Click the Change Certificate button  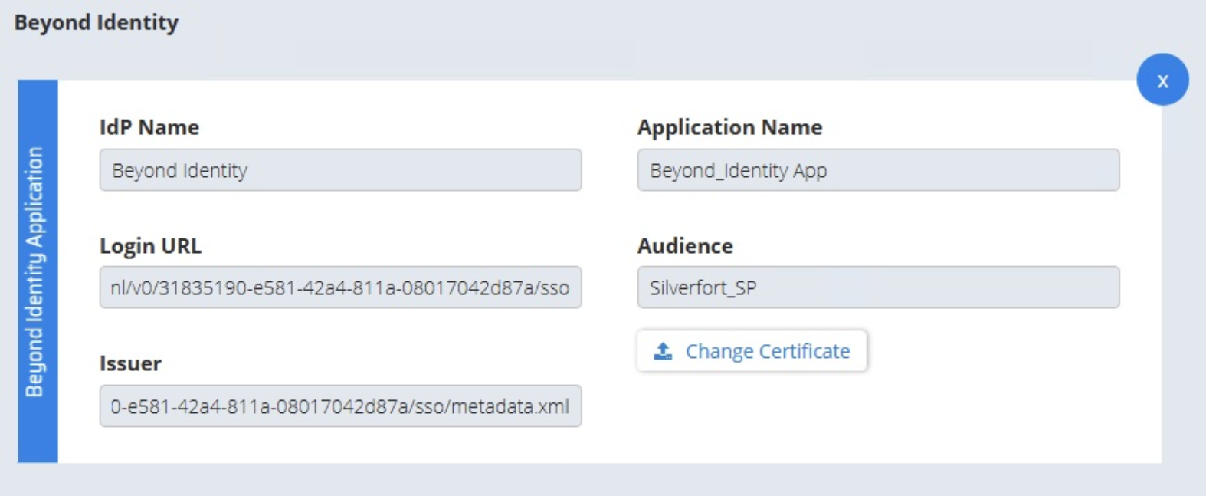click(752, 351)
